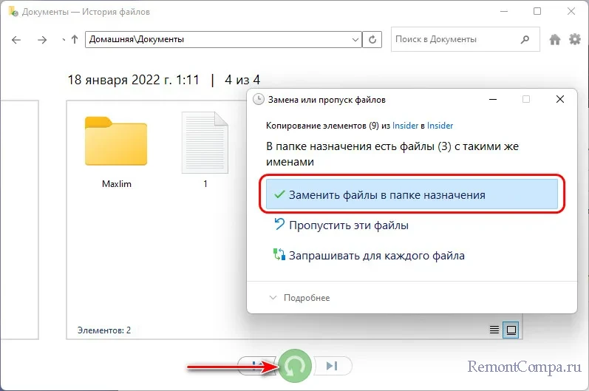Open the Home page icon
Viewport: 589px width, 391px height.
(555, 40)
